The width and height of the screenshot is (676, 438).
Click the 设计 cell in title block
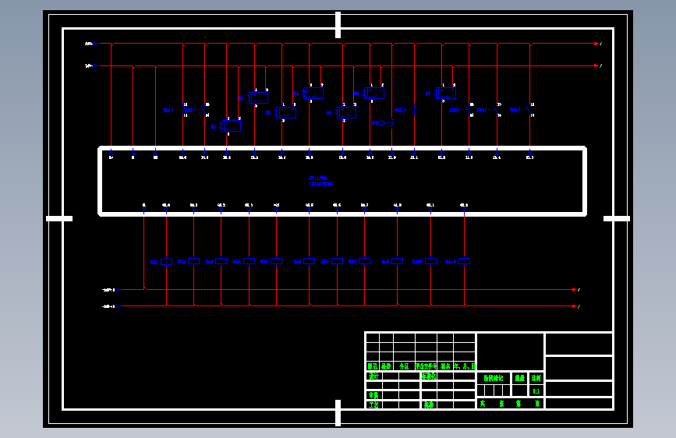point(373,376)
